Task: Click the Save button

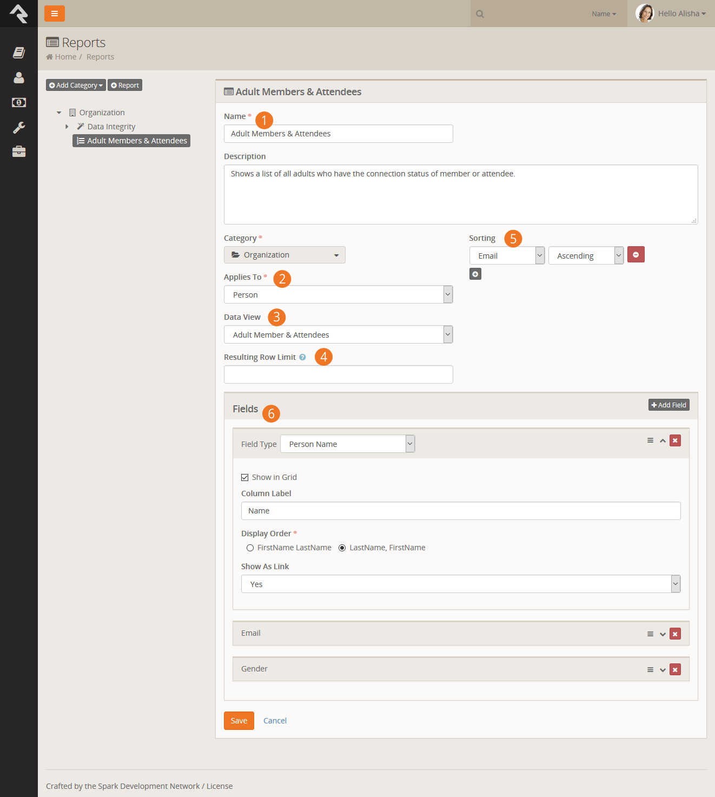Action: pos(239,721)
